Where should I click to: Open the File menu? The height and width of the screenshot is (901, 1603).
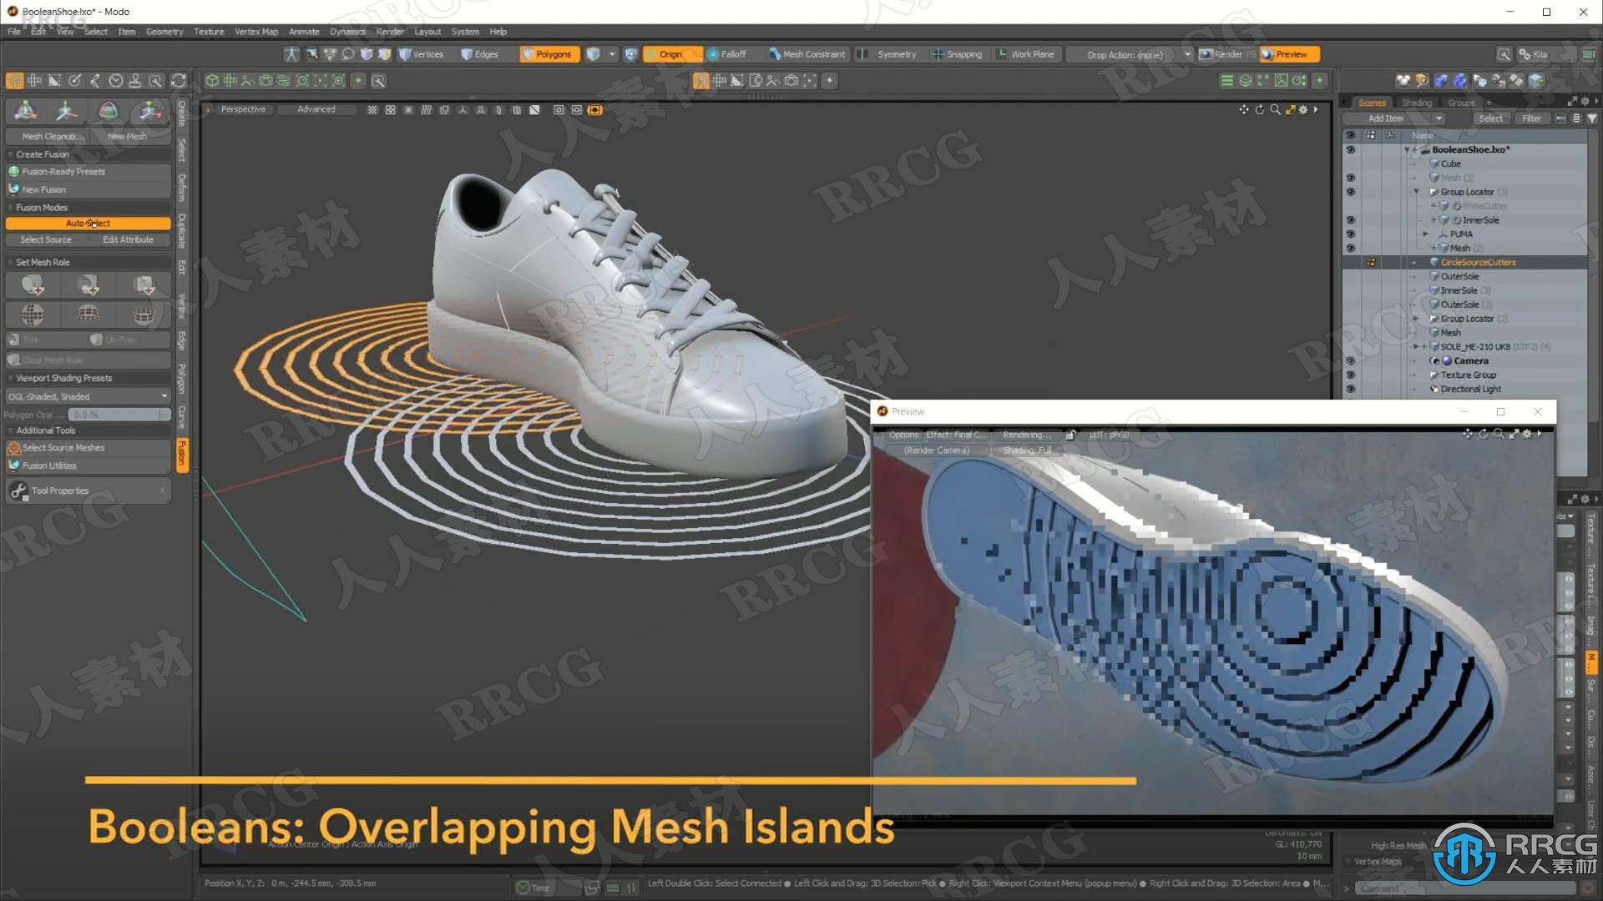tap(14, 32)
